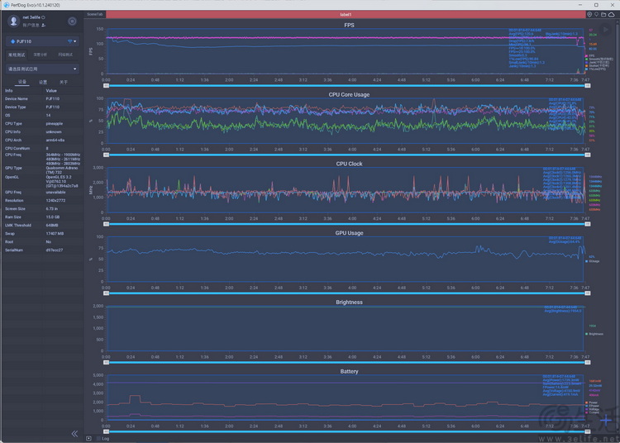Click the GPU Usage chart title
The image size is (620, 443).
(349, 233)
